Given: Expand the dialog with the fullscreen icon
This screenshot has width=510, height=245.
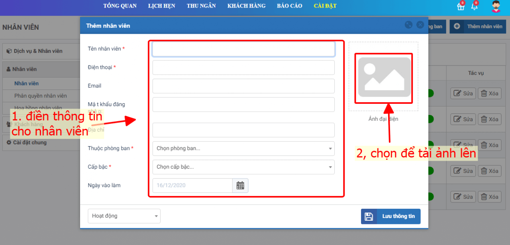Looking at the screenshot, I should pos(408,25).
